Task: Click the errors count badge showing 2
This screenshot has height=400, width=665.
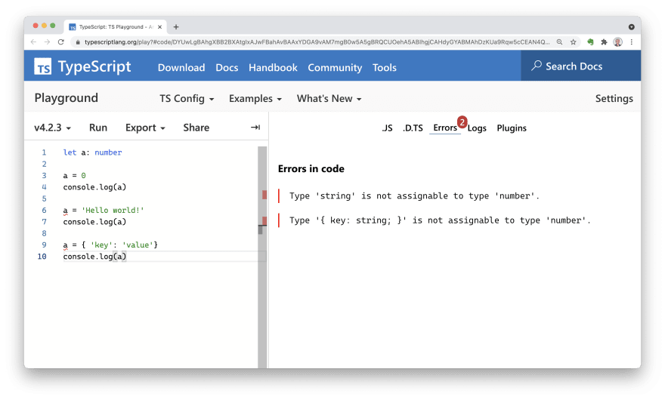Action: (462, 122)
